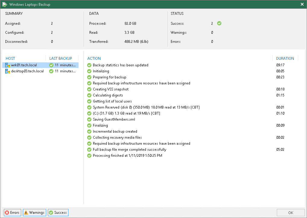Click the status icon next to Initializing
Viewport: 307px width, 218px height.
89,71
